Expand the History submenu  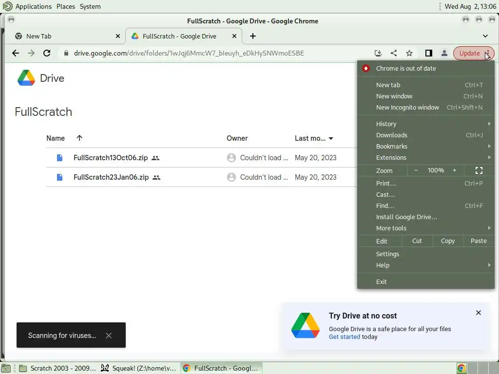[x=426, y=124]
